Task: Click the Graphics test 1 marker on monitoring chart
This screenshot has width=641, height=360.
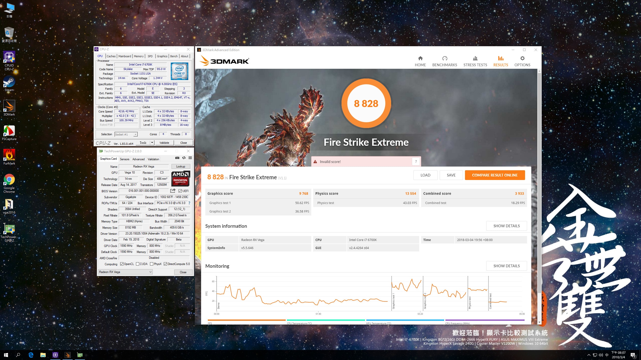Action: click(393, 301)
